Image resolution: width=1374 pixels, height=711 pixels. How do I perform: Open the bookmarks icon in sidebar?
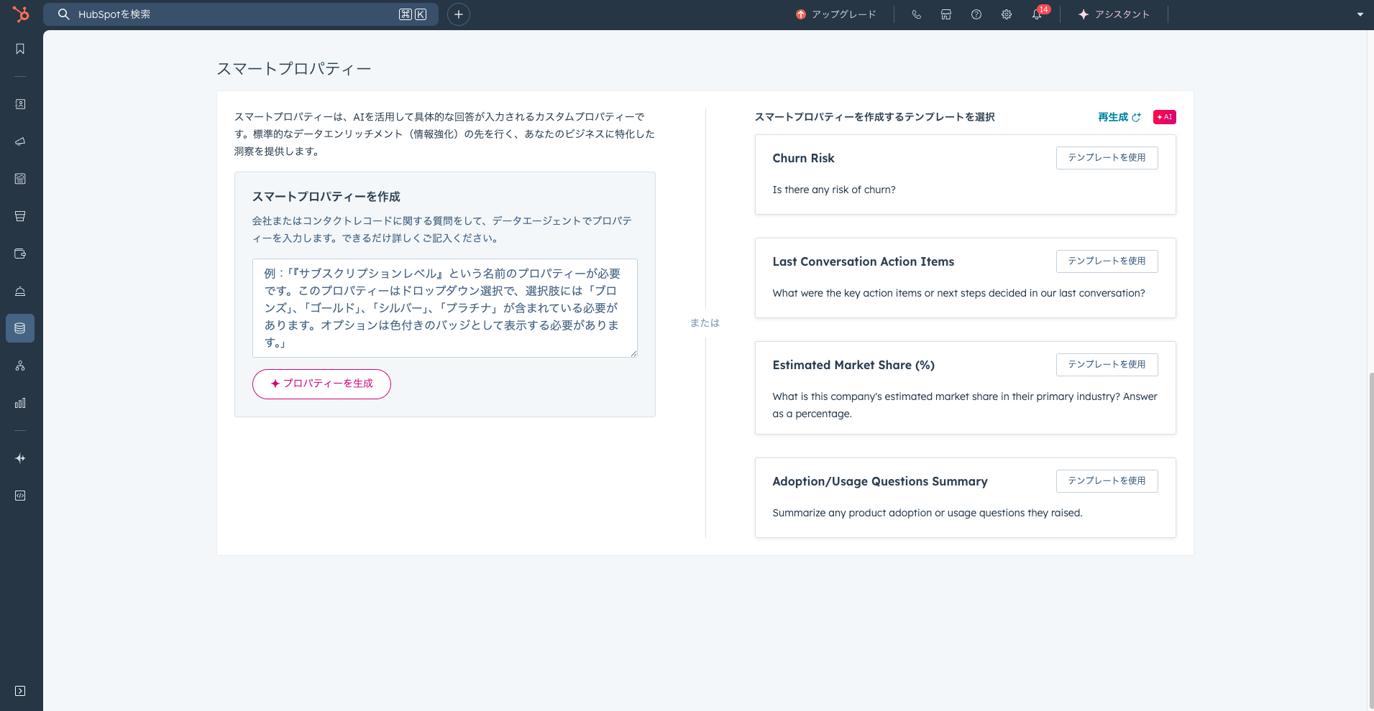point(20,49)
